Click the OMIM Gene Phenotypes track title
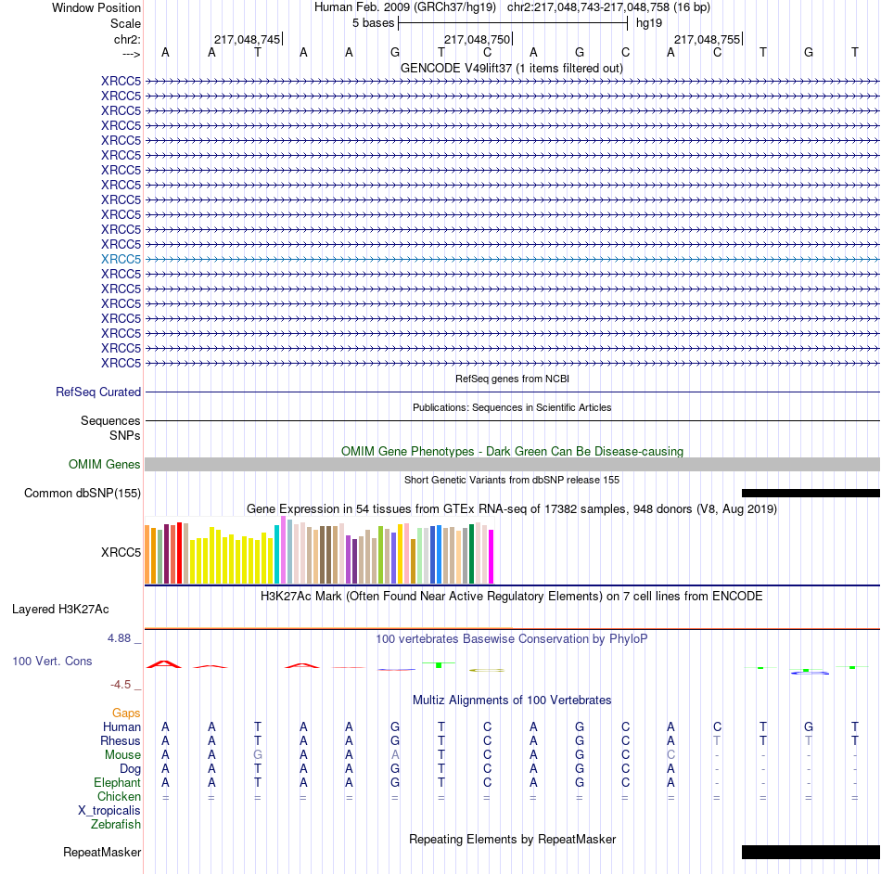The height and width of the screenshot is (874, 881). coord(513,451)
